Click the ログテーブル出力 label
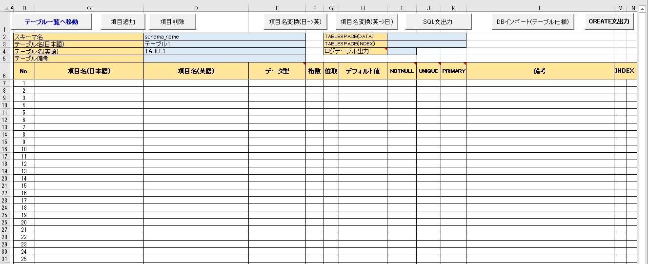The height and width of the screenshot is (264, 648). [355, 51]
